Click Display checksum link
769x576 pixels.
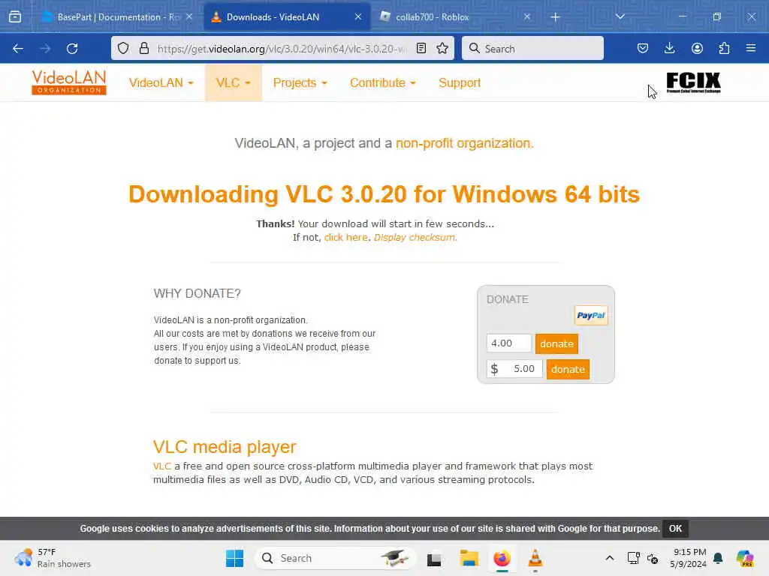(415, 238)
